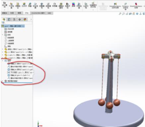Launch FloXpress analysis wizard
Image resolution: width=145 pixels, height=127 pixels.
125,6
